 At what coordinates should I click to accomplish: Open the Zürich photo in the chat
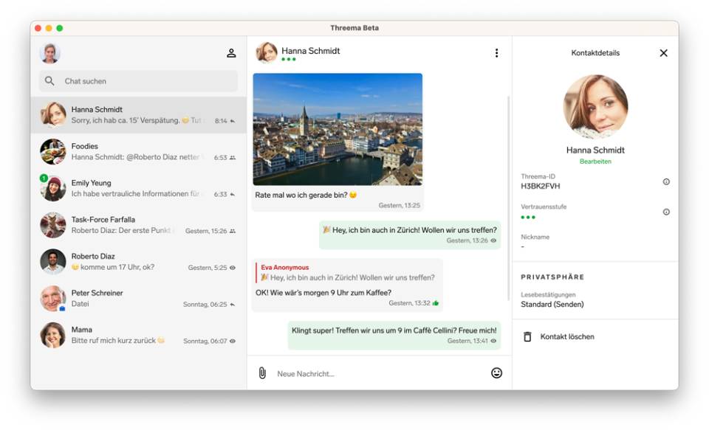338,129
